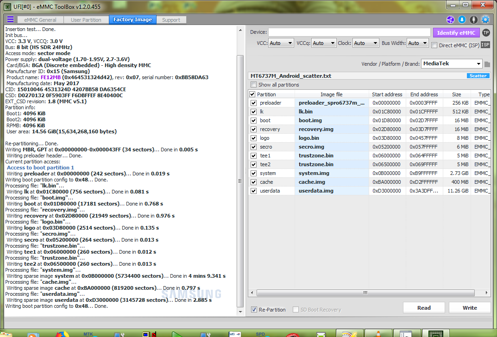Select the boot.img image file cell
The image size is (497, 337).
coord(332,120)
